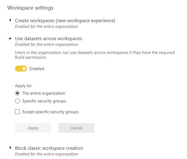Image resolution: width=187 pixels, height=159 pixels.
Task: Click description text about required Build permission
Action: (x=95, y=55)
